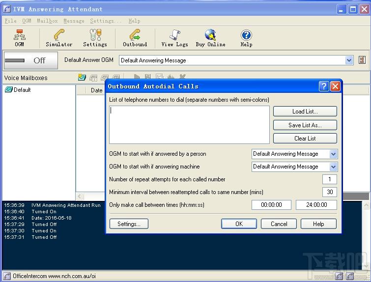
Task: Click log entry 'Date: 2016-05-18'
Action: (x=52, y=218)
